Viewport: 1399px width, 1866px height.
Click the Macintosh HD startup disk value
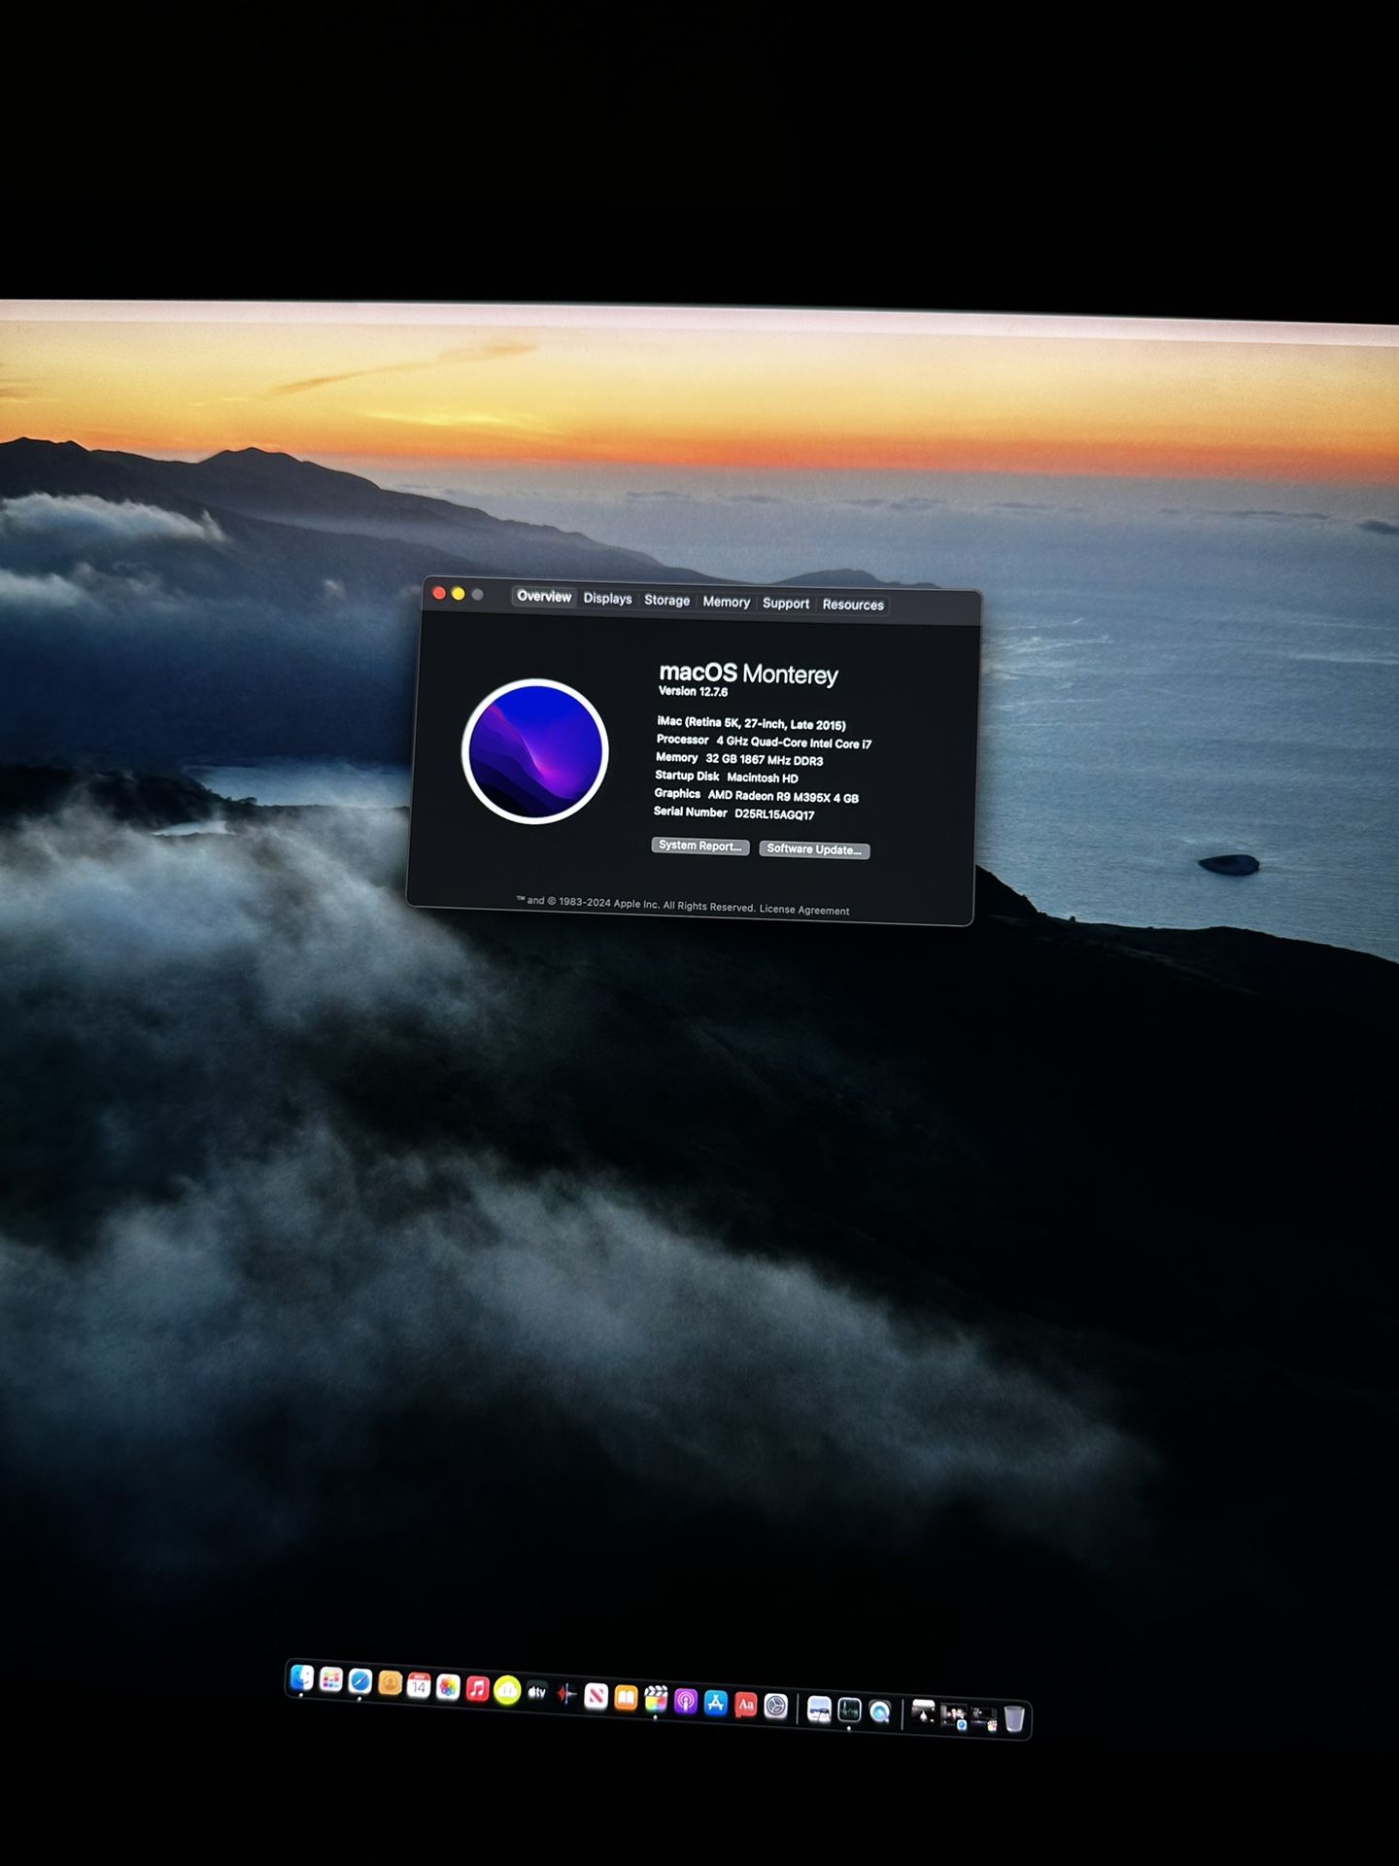(763, 778)
